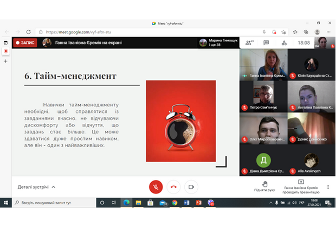The width and height of the screenshot is (336, 227).
Task: Open the three-dot more options menu
Action: pos(328,186)
